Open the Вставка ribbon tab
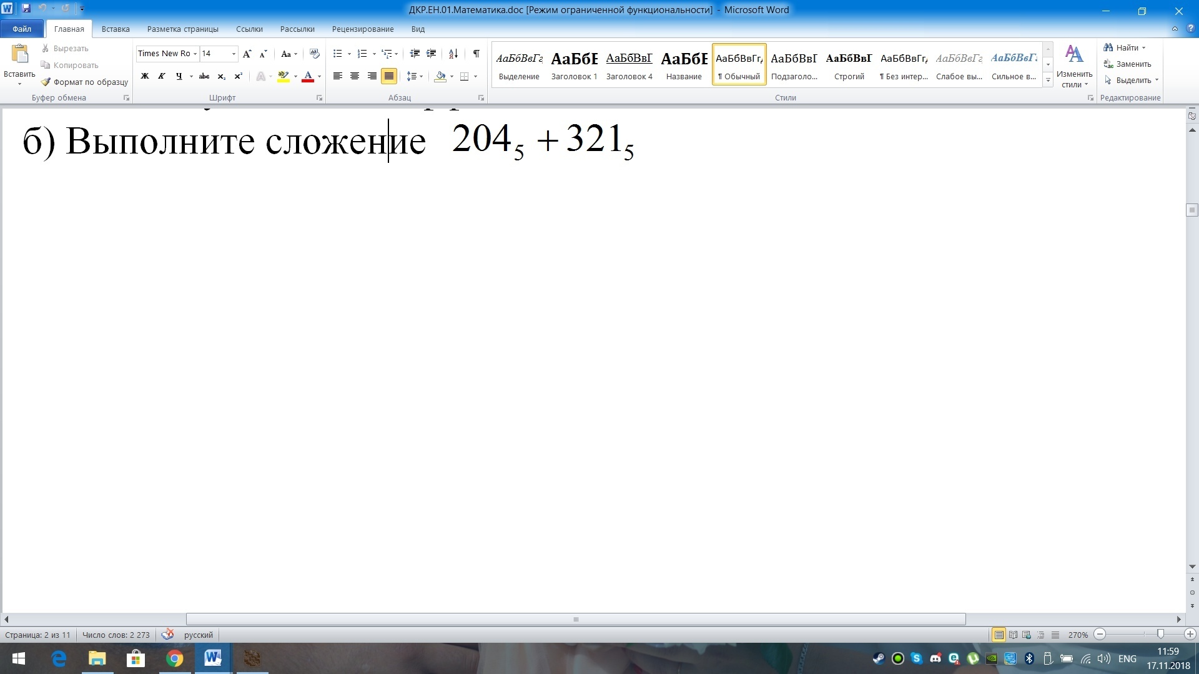This screenshot has height=674, width=1199. (116, 29)
